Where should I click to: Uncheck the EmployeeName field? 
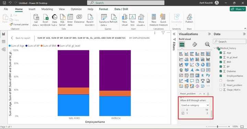[221, 76]
